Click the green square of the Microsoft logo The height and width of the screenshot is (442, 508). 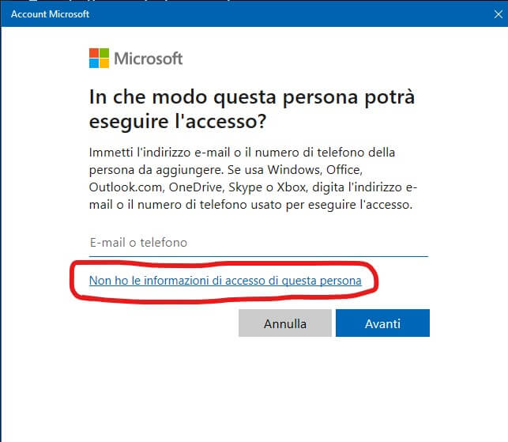[x=103, y=54]
